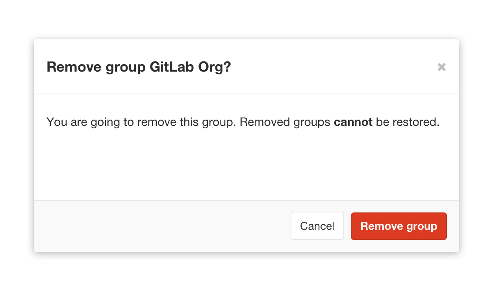Click the bold word "cannot"

[x=353, y=122]
